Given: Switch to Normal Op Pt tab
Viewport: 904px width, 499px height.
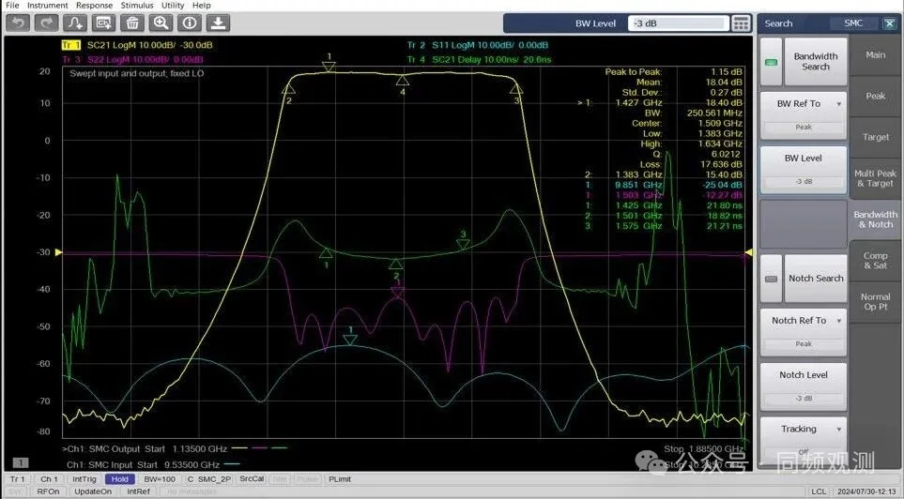Looking at the screenshot, I should [x=875, y=302].
